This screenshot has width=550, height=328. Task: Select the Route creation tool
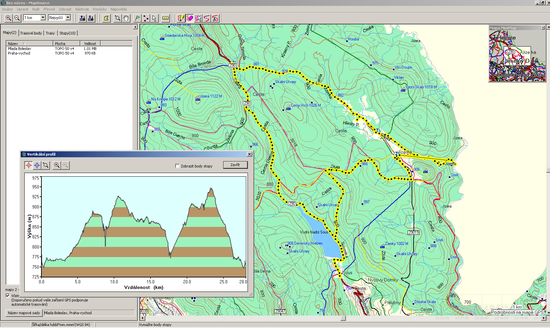(x=146, y=18)
